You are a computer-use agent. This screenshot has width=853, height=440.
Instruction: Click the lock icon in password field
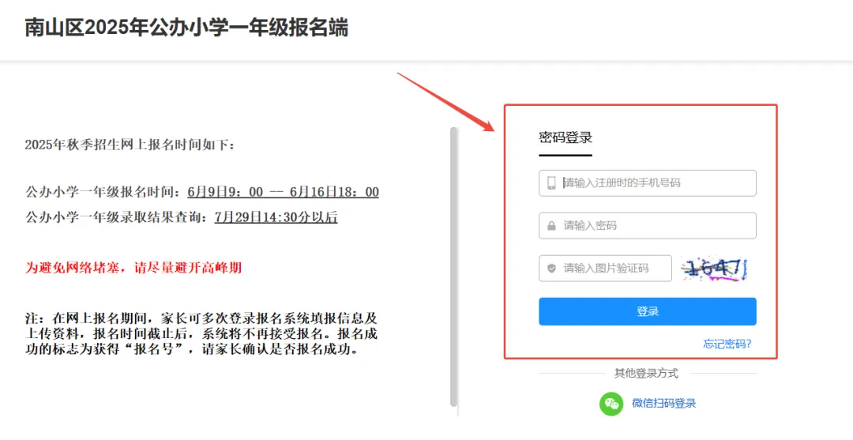551,226
